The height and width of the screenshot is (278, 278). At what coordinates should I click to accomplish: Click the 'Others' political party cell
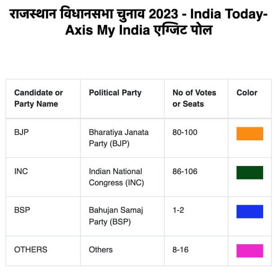pos(101,250)
